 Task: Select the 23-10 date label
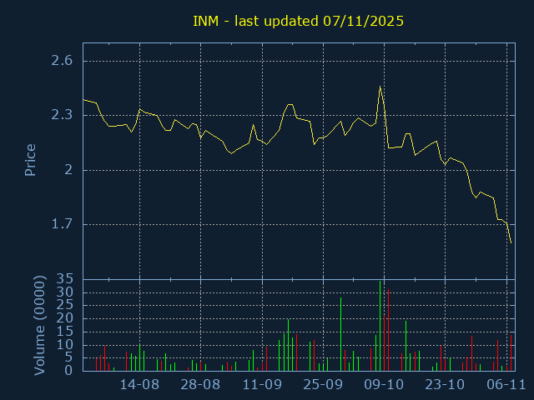click(x=445, y=385)
